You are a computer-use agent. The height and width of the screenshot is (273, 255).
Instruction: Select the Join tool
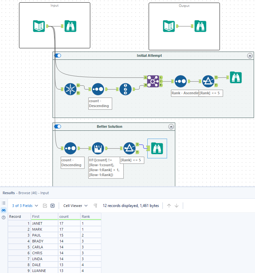[153, 81]
